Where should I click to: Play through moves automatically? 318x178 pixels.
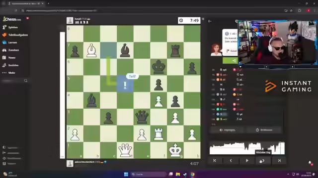point(247,160)
